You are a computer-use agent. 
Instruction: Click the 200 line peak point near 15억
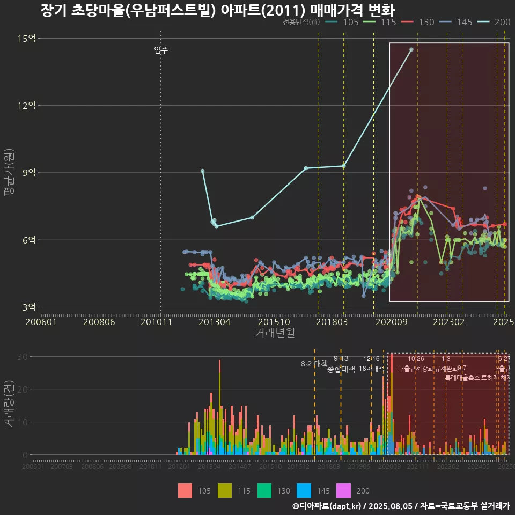pos(411,49)
